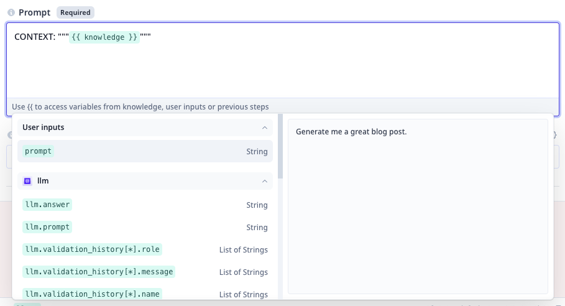Click String type of llm.prompt row

257,227
